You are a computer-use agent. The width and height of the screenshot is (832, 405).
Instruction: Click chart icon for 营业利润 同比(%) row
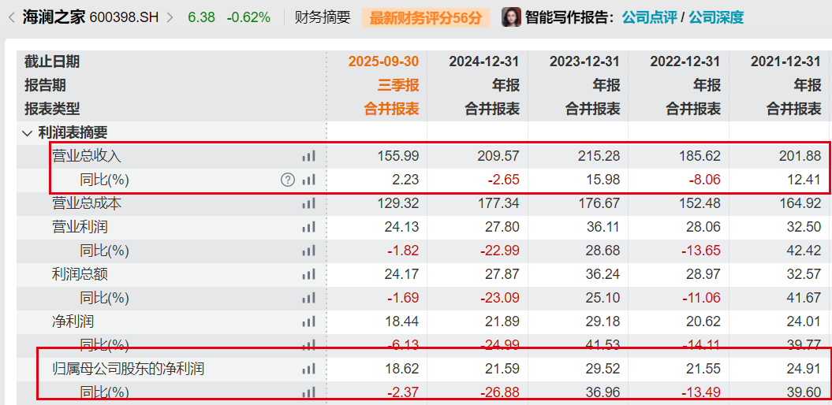pos(308,251)
